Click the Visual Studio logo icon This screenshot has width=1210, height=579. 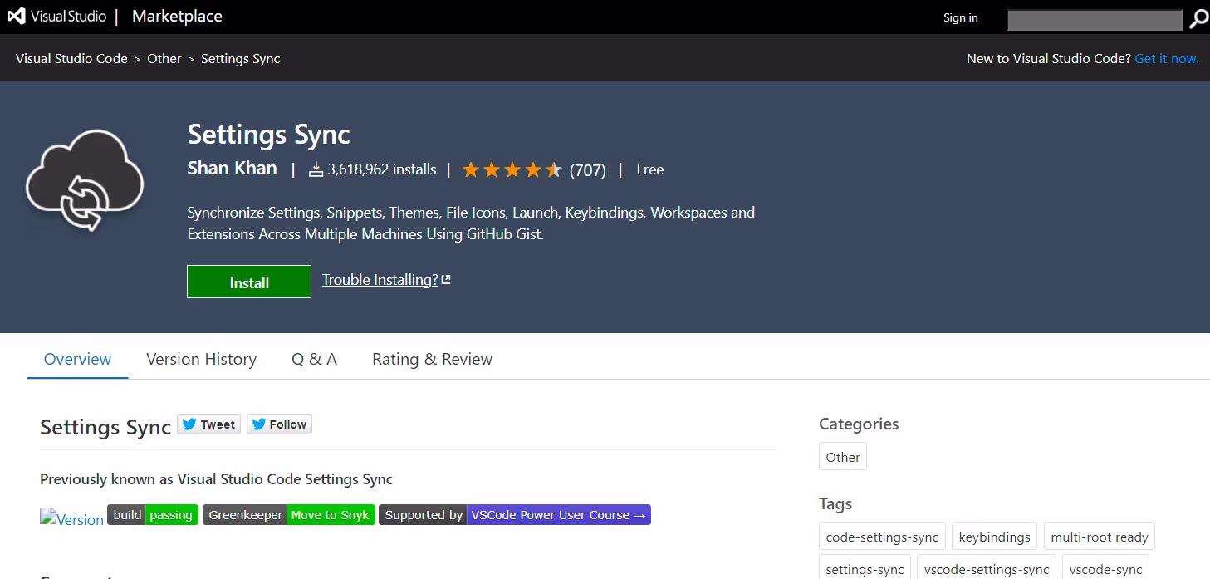click(x=17, y=17)
